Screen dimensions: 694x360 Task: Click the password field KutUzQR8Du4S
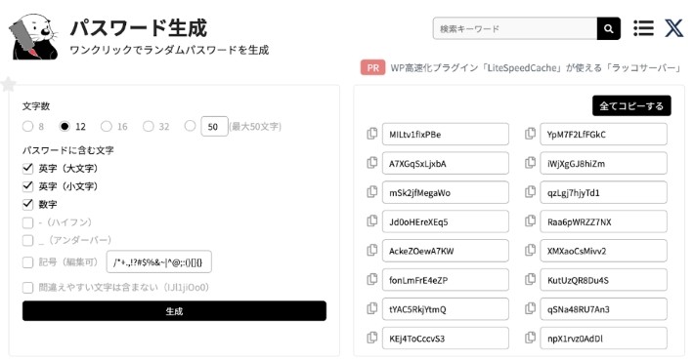click(603, 280)
